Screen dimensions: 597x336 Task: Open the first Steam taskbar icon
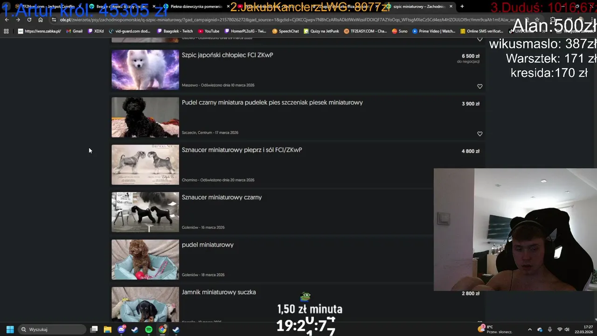[x=135, y=329]
